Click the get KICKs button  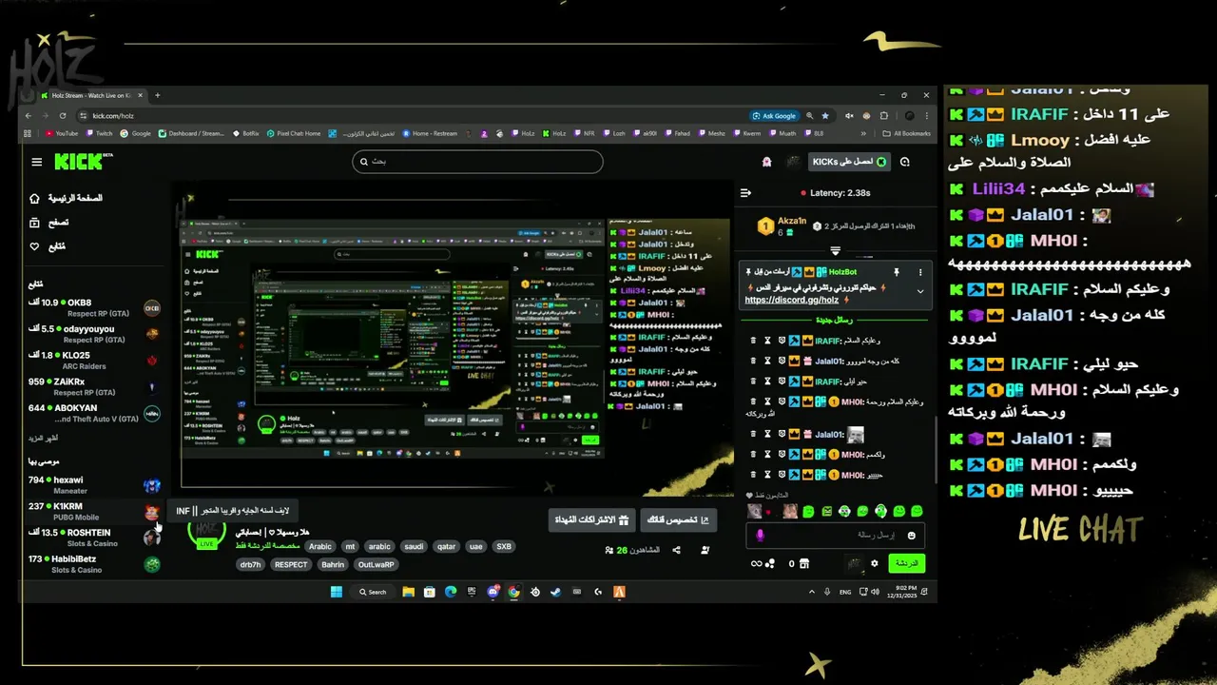(x=849, y=162)
